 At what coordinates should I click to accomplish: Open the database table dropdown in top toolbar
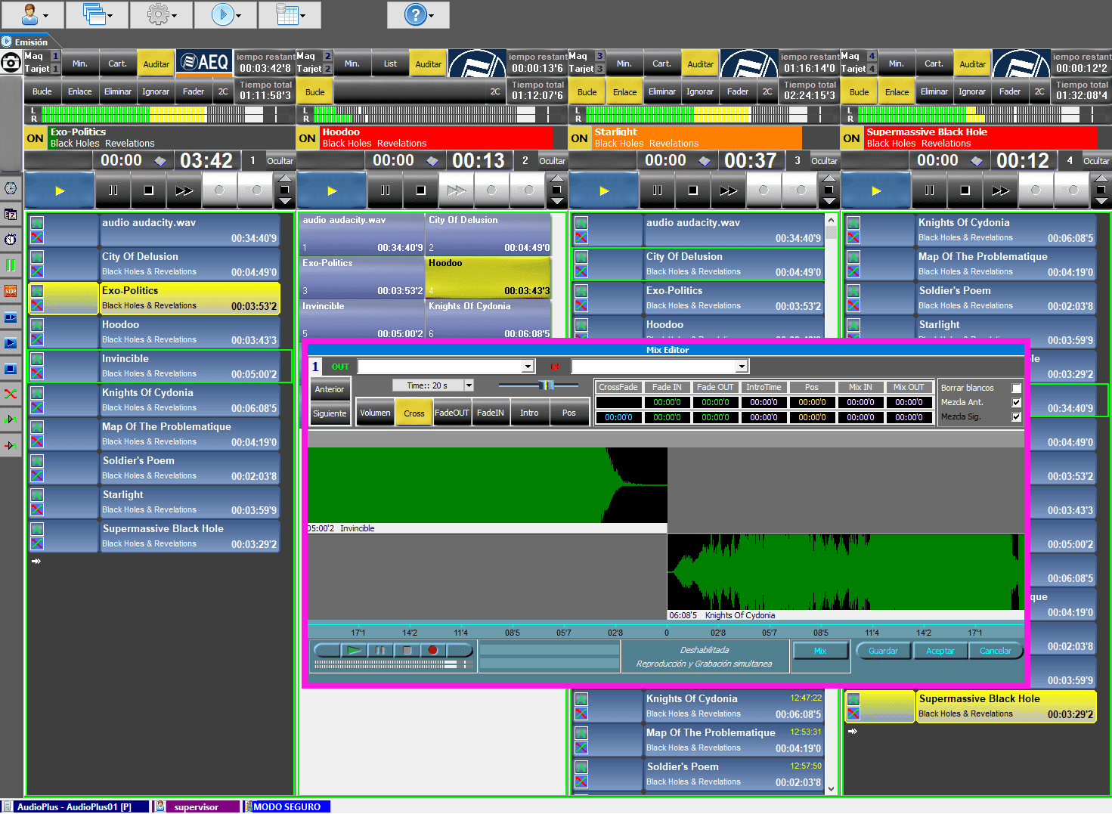click(x=290, y=14)
